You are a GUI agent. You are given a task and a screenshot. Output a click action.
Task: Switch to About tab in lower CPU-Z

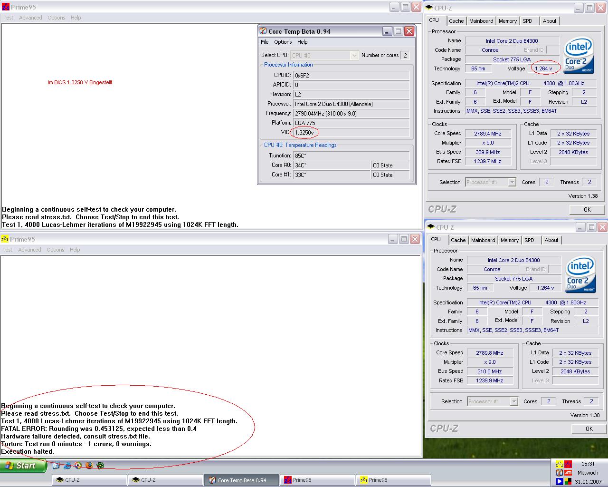click(x=551, y=240)
